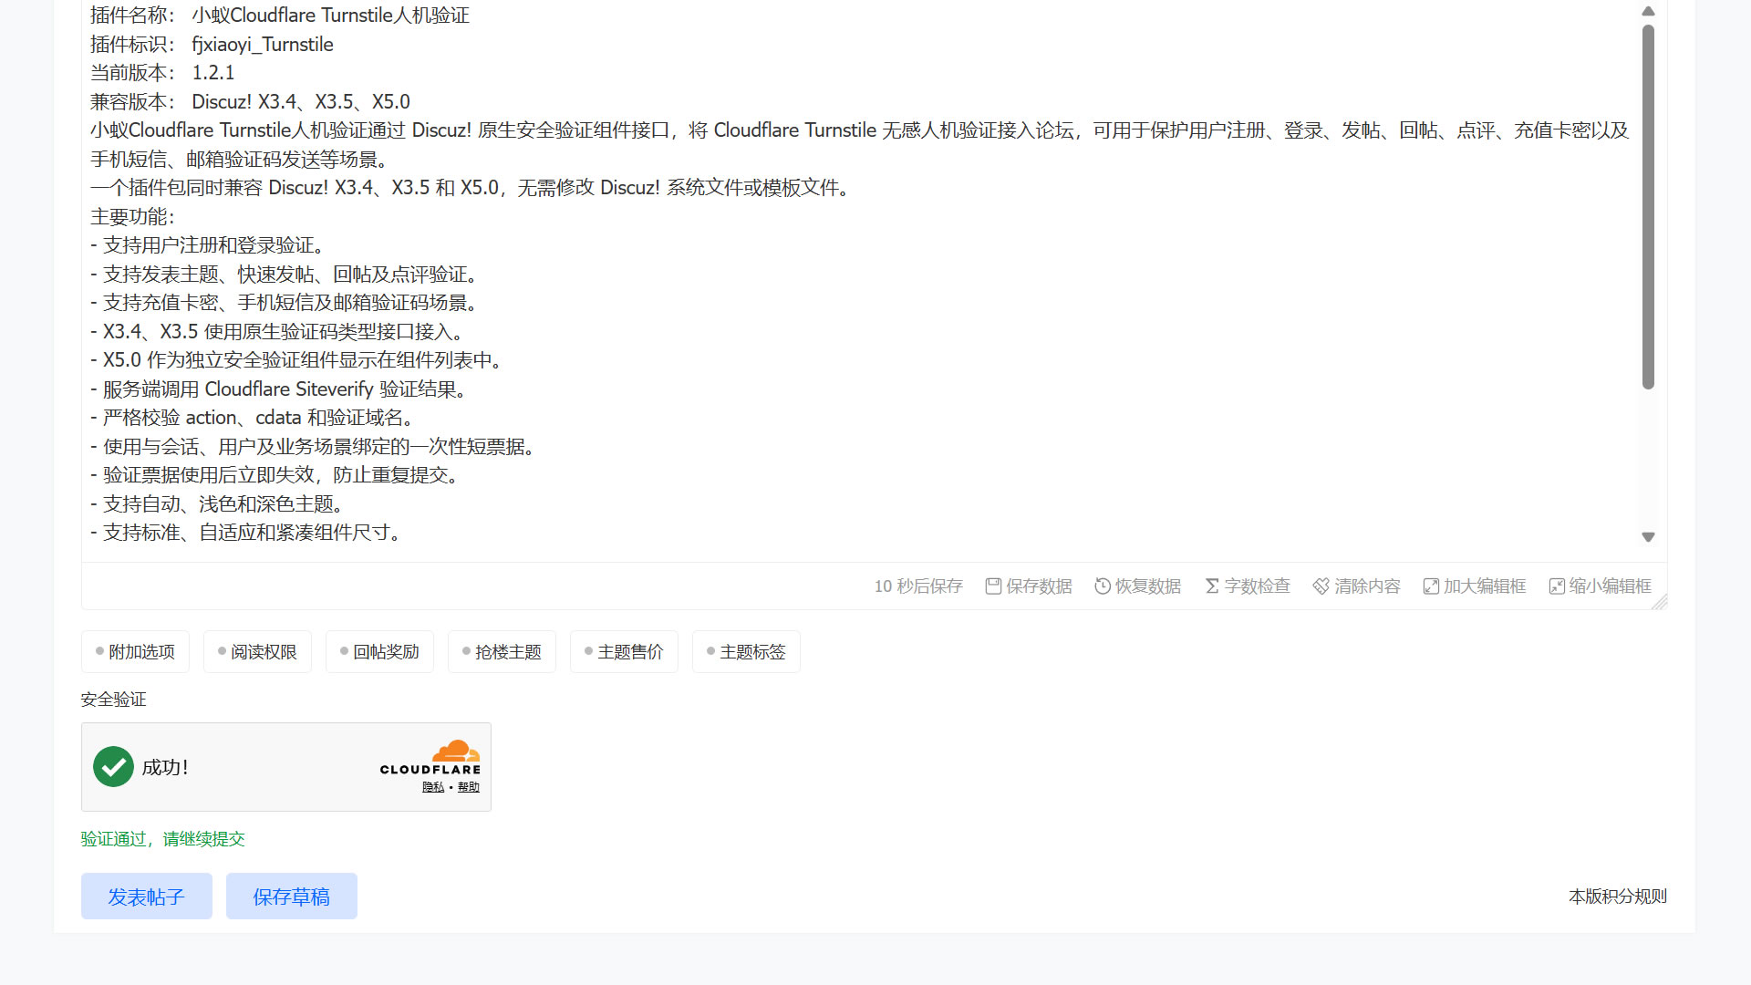
Task: Click the line 主要功能：
Action: click(132, 217)
